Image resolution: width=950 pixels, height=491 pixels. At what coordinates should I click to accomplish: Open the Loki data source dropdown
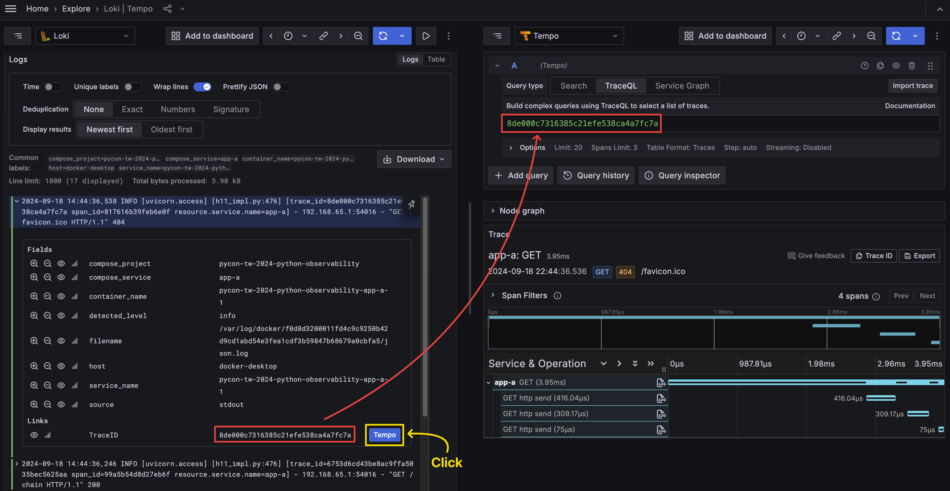(85, 36)
